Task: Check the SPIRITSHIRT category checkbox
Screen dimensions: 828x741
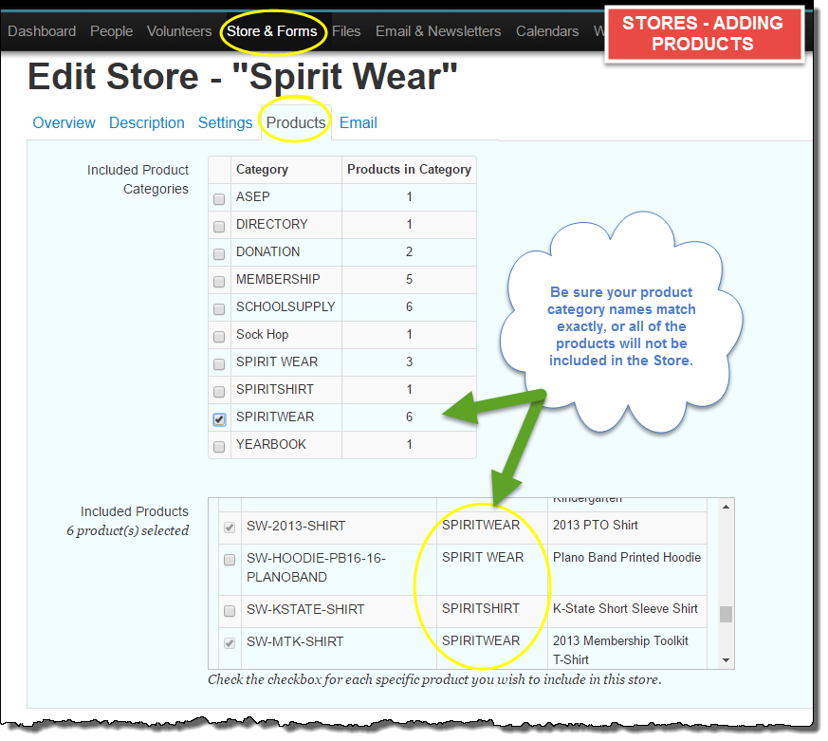Action: tap(218, 391)
